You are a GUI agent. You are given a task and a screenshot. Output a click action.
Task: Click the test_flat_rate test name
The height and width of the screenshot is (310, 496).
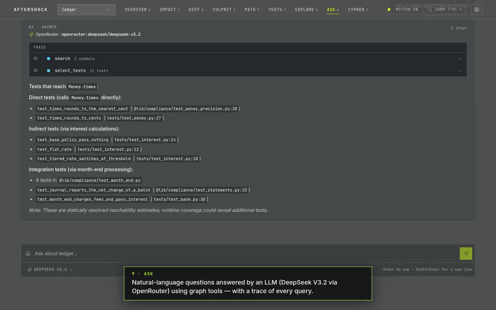click(54, 149)
